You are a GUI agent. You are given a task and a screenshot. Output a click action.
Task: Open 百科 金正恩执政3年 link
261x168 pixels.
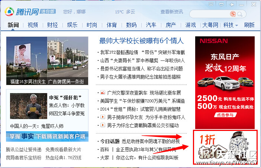tap(138, 149)
